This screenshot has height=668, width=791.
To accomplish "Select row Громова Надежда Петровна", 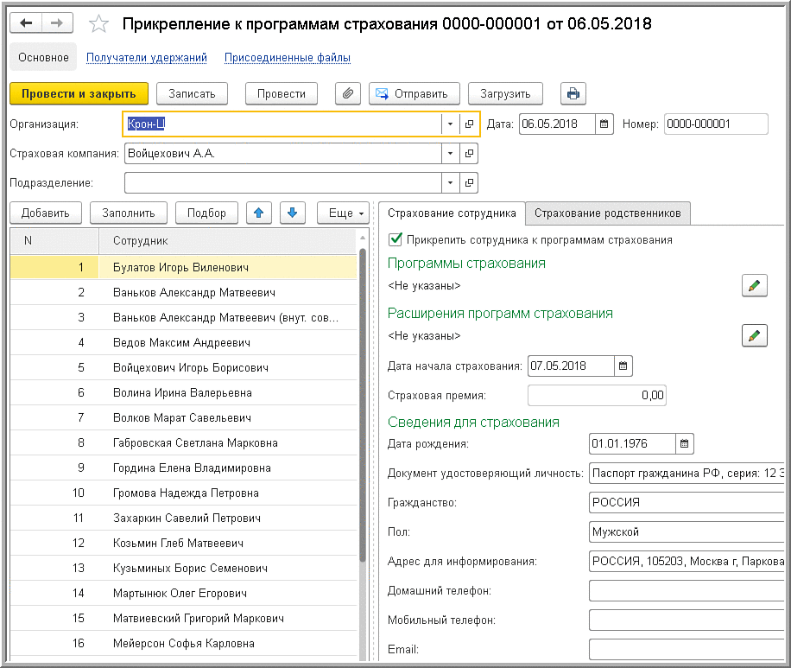I will pyautogui.click(x=183, y=493).
